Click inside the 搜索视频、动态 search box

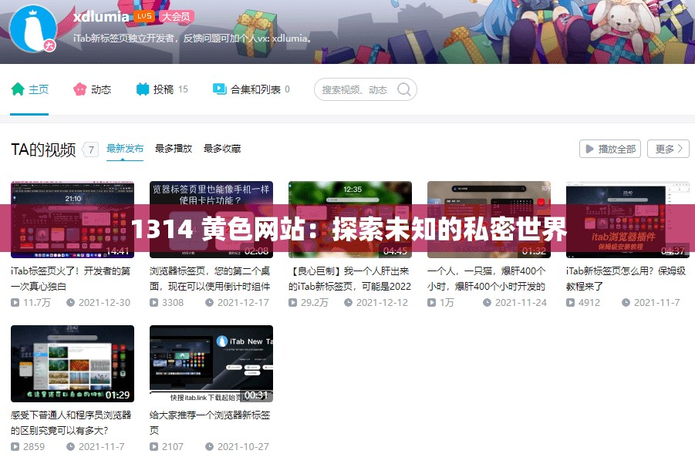pos(355,89)
